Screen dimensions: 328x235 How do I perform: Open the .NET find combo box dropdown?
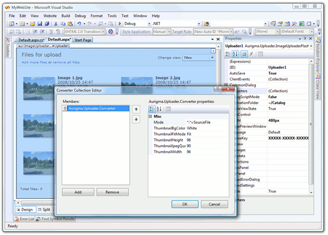point(199,24)
